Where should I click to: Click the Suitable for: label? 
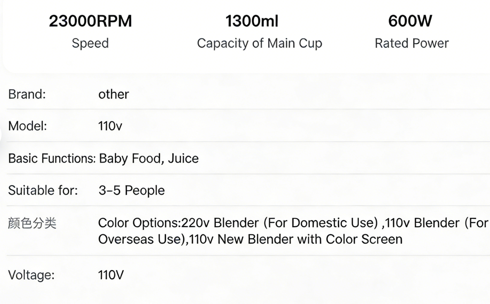43,190
